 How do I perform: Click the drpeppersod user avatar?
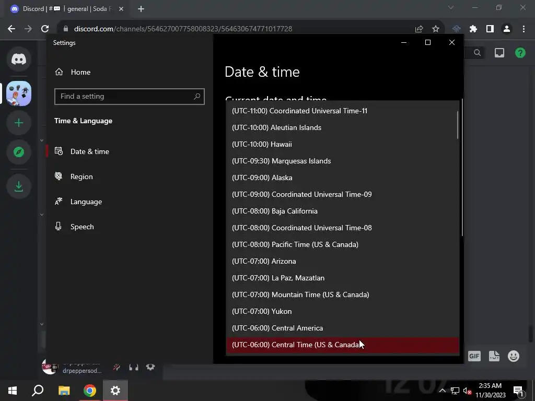pyautogui.click(x=50, y=367)
